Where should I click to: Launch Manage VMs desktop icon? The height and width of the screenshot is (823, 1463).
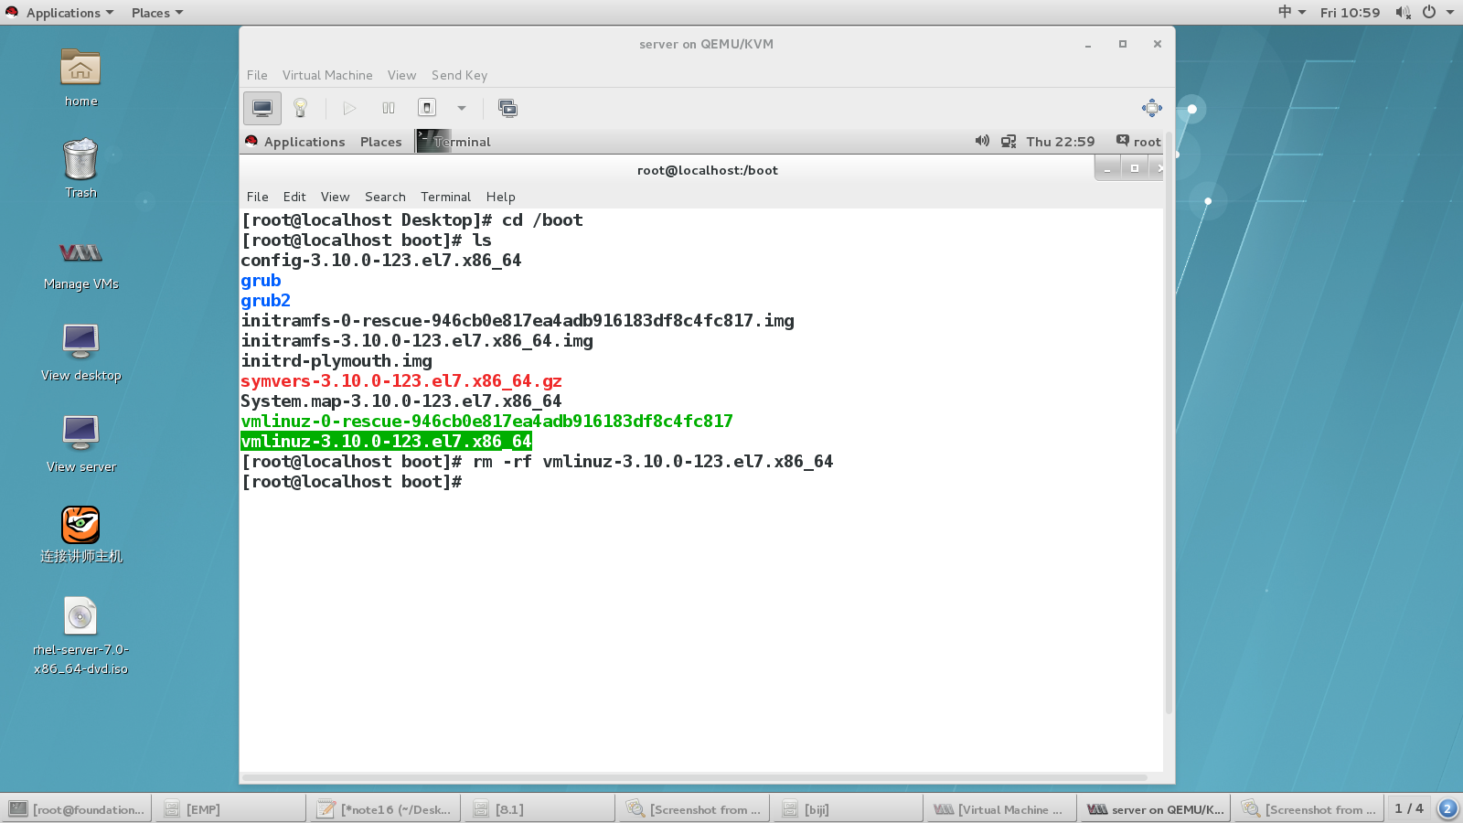click(80, 262)
